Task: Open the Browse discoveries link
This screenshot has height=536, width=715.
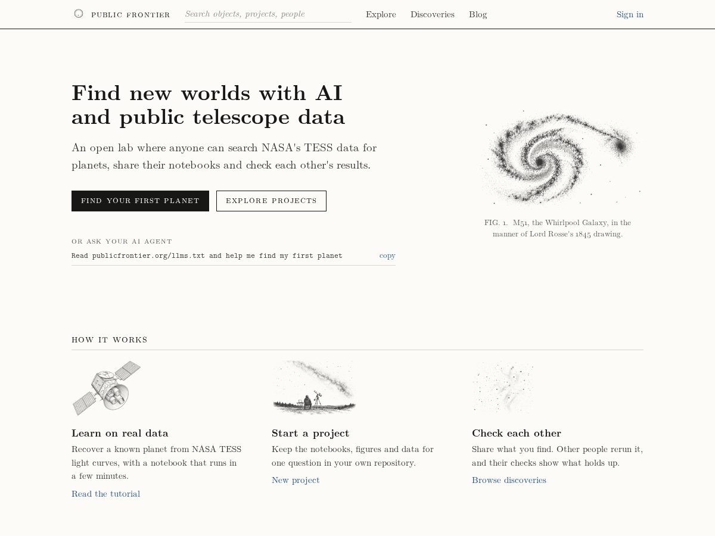Action: [x=509, y=480]
